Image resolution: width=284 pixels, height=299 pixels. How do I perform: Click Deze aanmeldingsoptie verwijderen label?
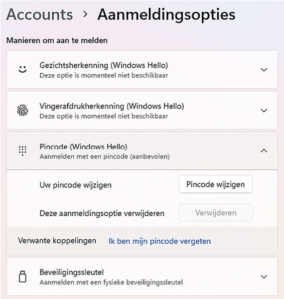pyautogui.click(x=102, y=213)
